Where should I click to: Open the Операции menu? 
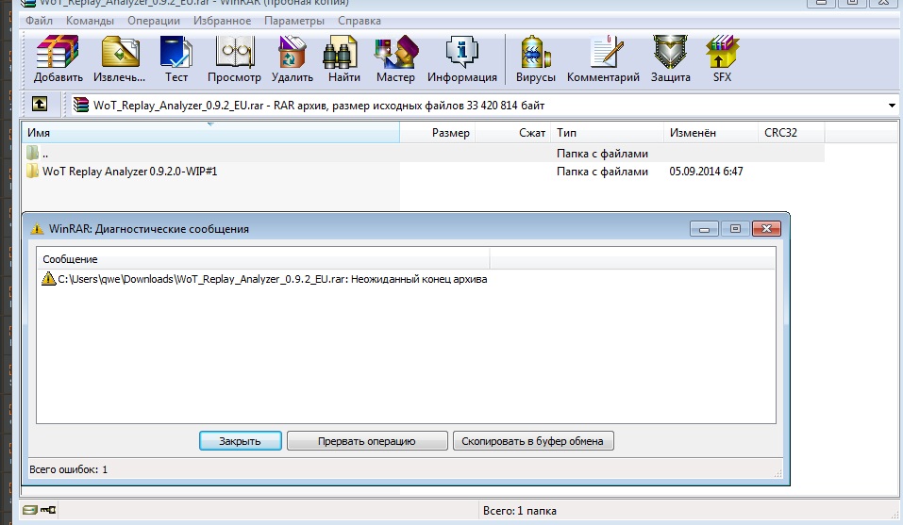pyautogui.click(x=154, y=21)
